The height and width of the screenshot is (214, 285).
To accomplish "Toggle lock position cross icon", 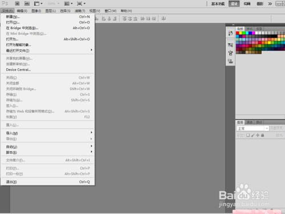I will (258, 135).
